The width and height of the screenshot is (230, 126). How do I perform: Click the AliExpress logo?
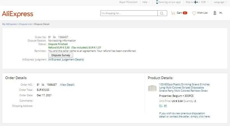(x=17, y=14)
